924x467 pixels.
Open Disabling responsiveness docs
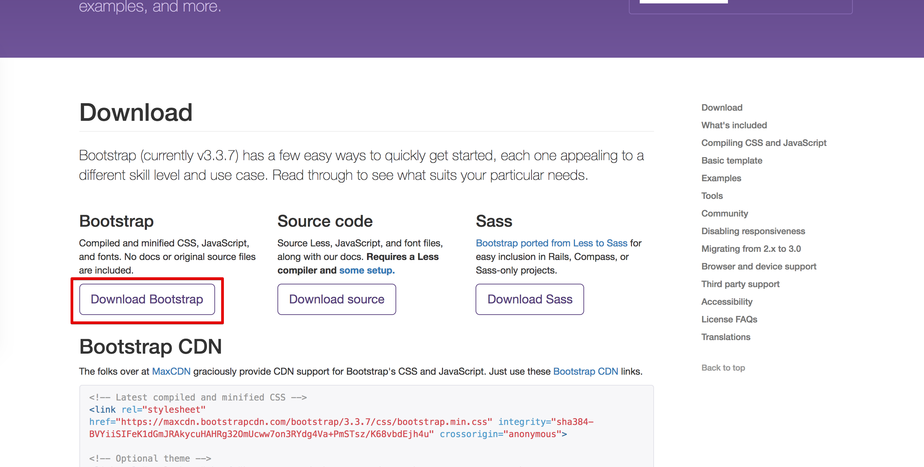click(x=753, y=231)
